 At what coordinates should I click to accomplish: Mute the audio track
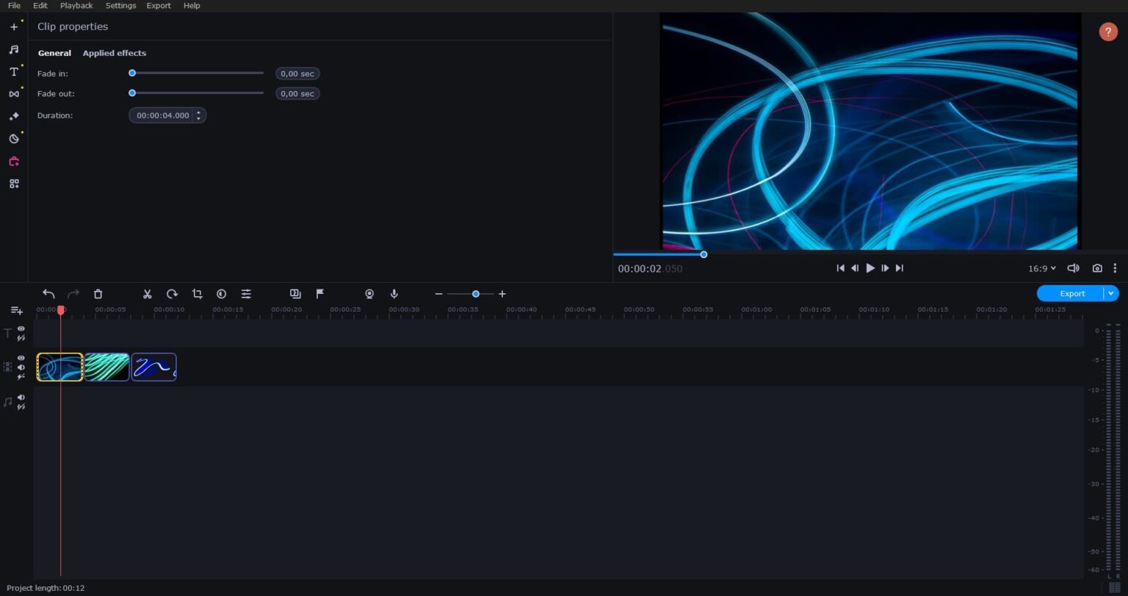click(x=21, y=396)
